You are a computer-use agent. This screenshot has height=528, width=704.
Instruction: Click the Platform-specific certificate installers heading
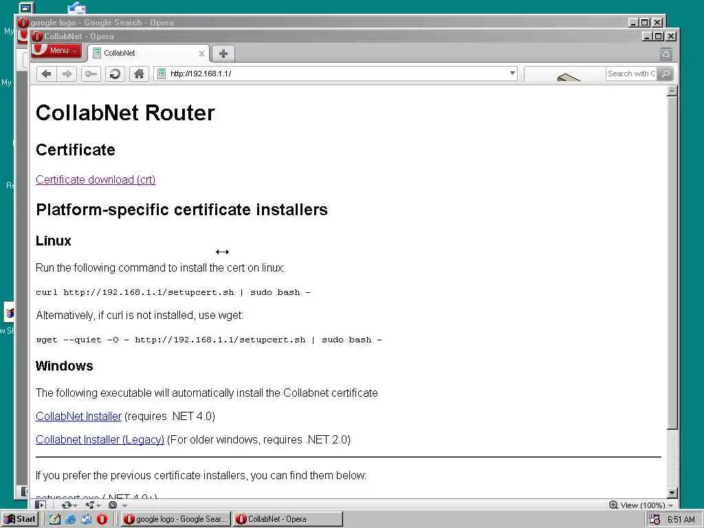[x=181, y=210]
